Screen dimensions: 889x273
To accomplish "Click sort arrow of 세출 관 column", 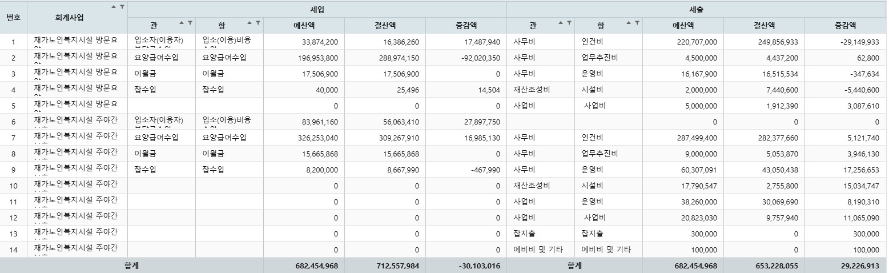I will click(561, 23).
